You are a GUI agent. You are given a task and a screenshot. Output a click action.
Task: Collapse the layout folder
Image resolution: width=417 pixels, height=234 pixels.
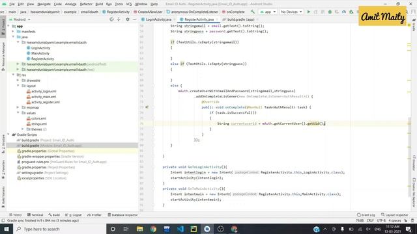pos(18,86)
